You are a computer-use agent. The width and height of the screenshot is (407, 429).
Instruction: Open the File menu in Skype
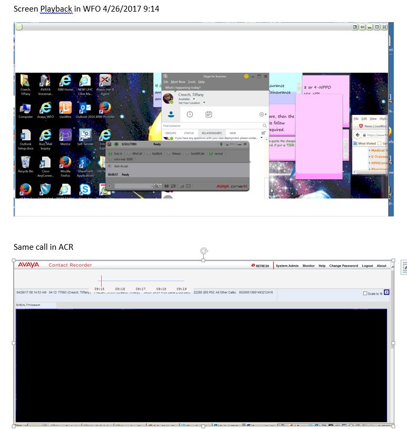click(x=166, y=82)
